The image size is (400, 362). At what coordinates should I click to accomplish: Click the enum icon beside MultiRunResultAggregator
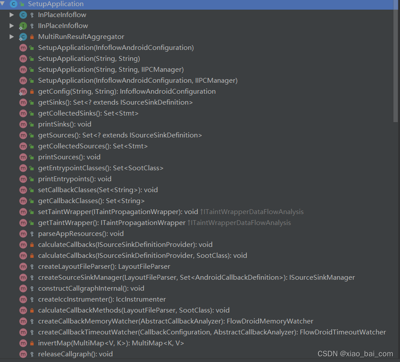pos(23,36)
